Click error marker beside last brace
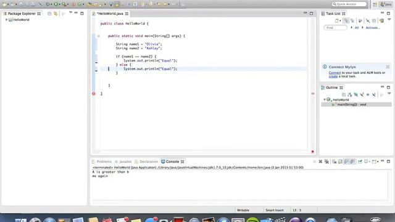 coord(94,93)
